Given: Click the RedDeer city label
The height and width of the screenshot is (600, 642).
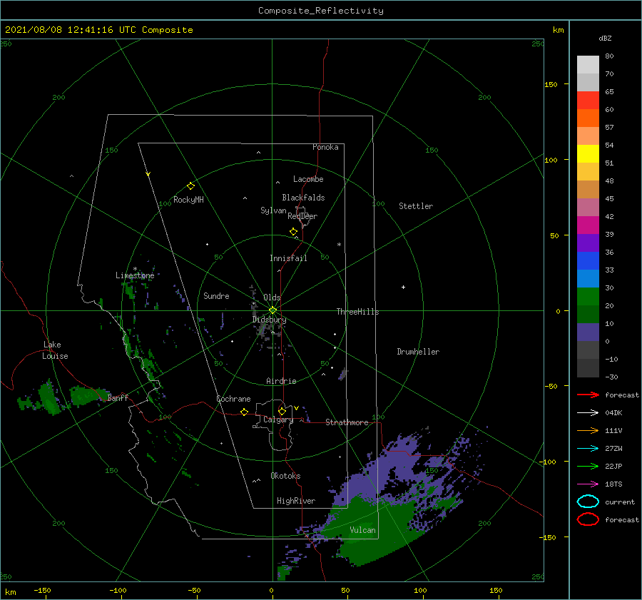Looking at the screenshot, I should (x=302, y=216).
